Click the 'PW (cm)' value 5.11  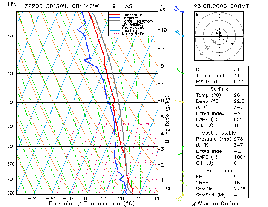click(x=239, y=82)
